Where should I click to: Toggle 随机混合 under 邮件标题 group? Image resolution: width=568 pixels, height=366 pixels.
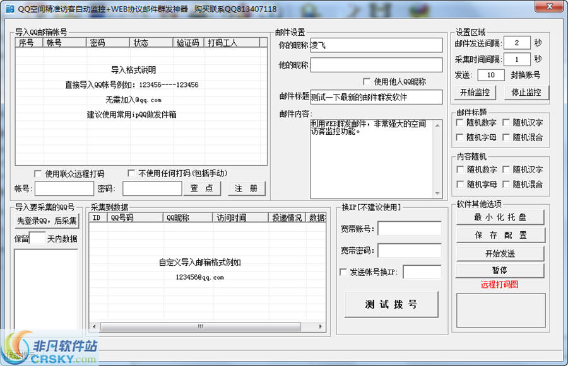[506, 137]
